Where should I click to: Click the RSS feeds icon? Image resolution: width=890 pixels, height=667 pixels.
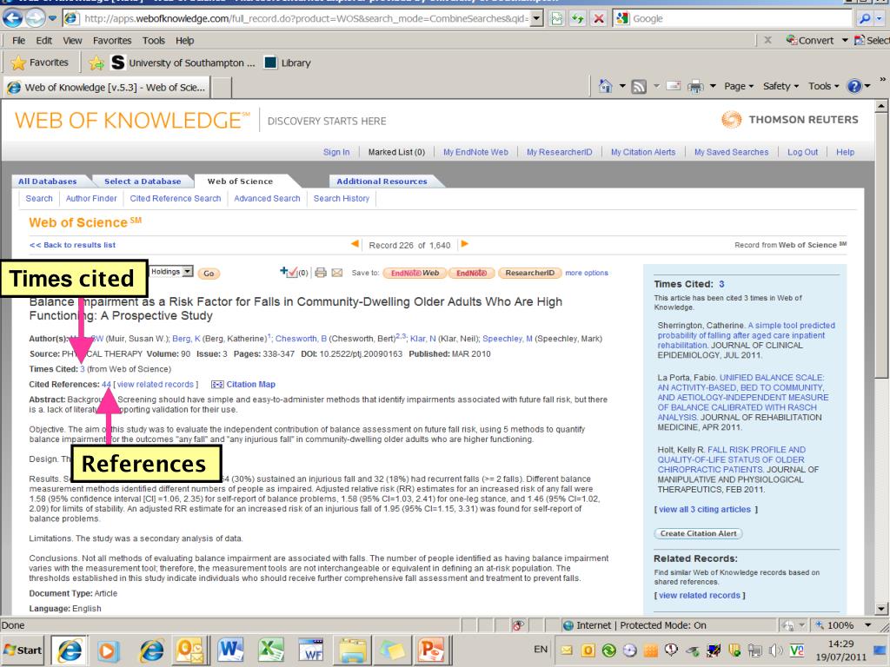point(639,86)
